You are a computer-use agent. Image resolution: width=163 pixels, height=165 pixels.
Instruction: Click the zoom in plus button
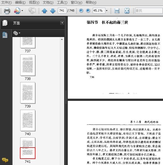point(88,11)
